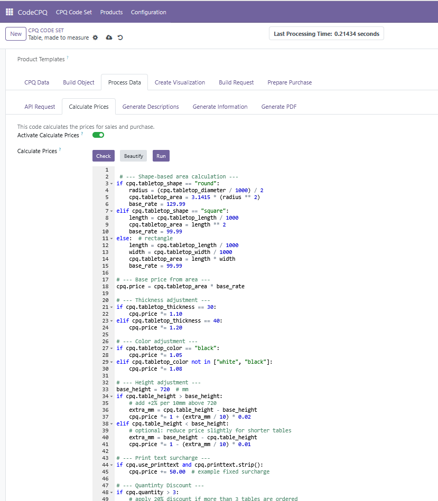Collapse the code fold at line 3
Image resolution: width=438 pixels, height=501 pixels.
tap(112, 184)
